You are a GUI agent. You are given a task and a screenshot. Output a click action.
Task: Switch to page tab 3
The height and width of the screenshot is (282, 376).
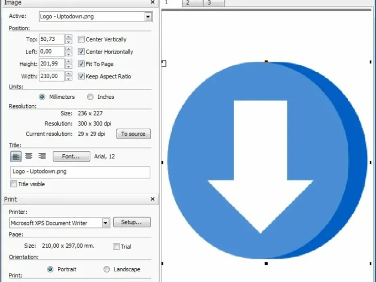(x=214, y=3)
